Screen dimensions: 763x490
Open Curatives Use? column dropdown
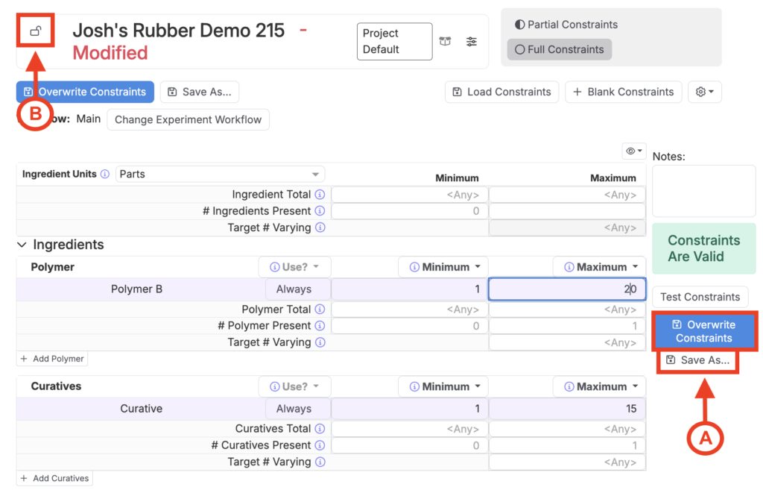click(x=294, y=386)
